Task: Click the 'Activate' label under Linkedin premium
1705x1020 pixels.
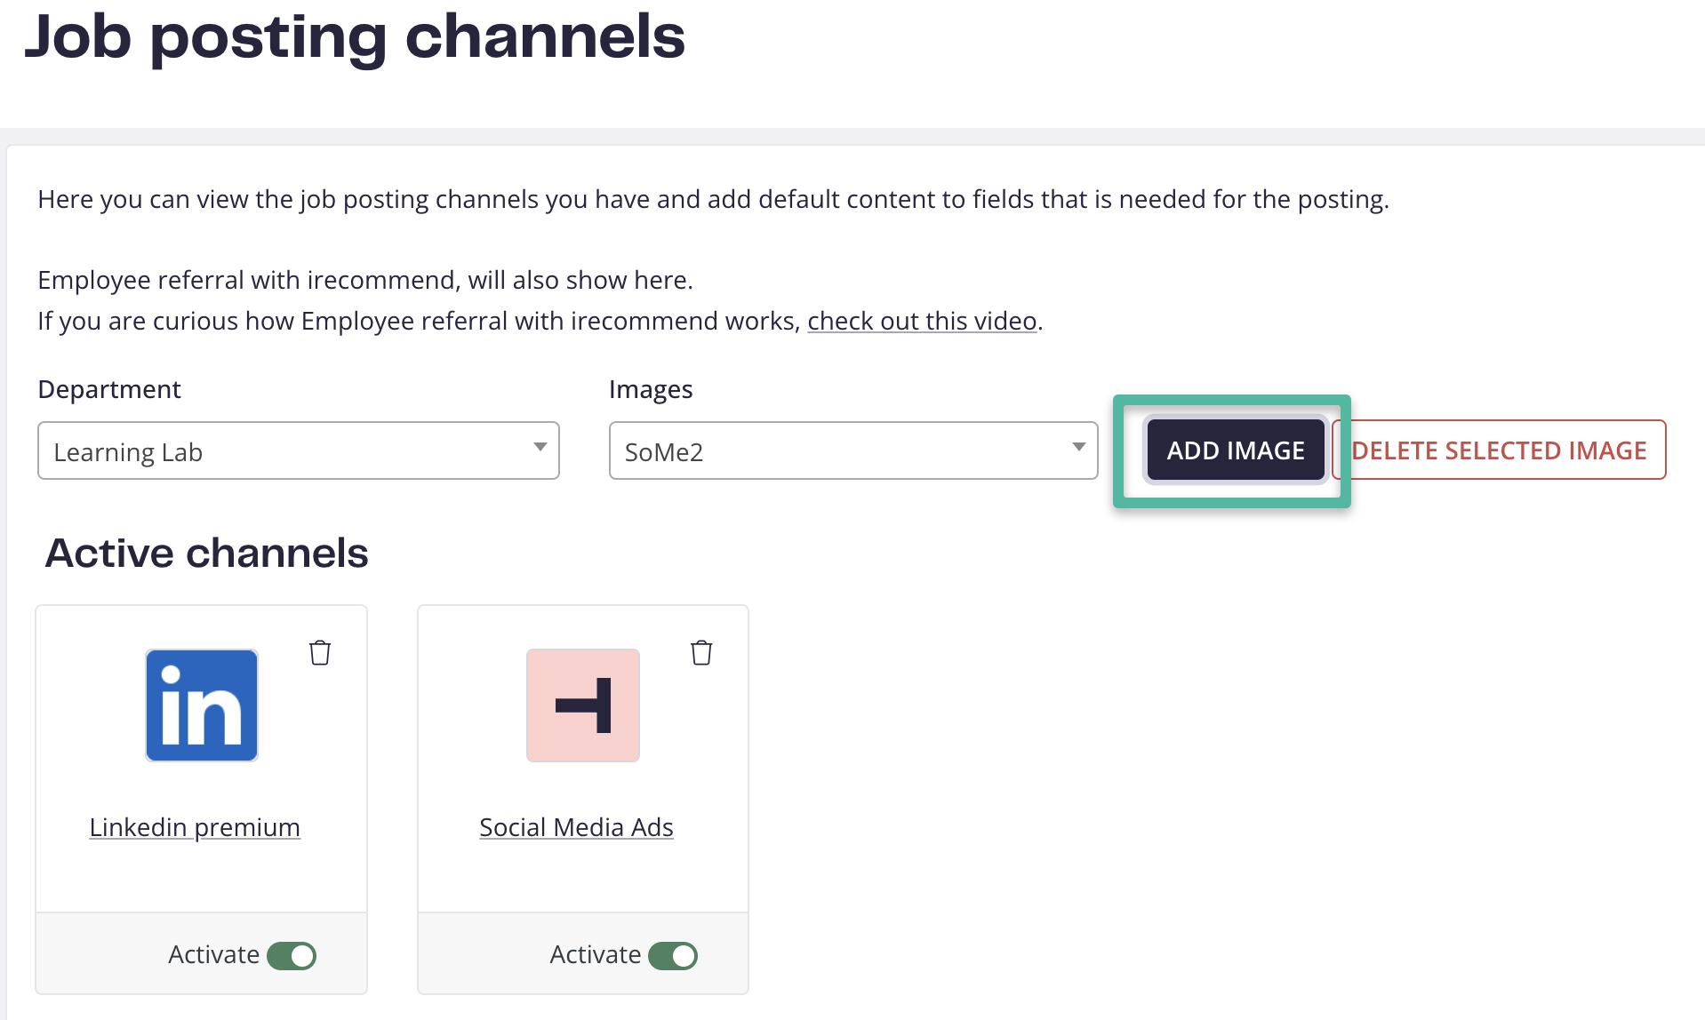Action: (213, 954)
